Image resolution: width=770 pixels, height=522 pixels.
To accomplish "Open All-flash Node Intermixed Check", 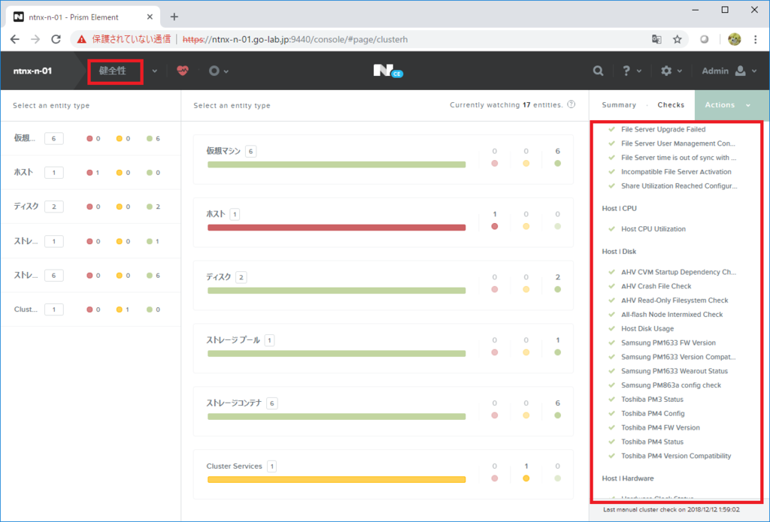I will [671, 315].
